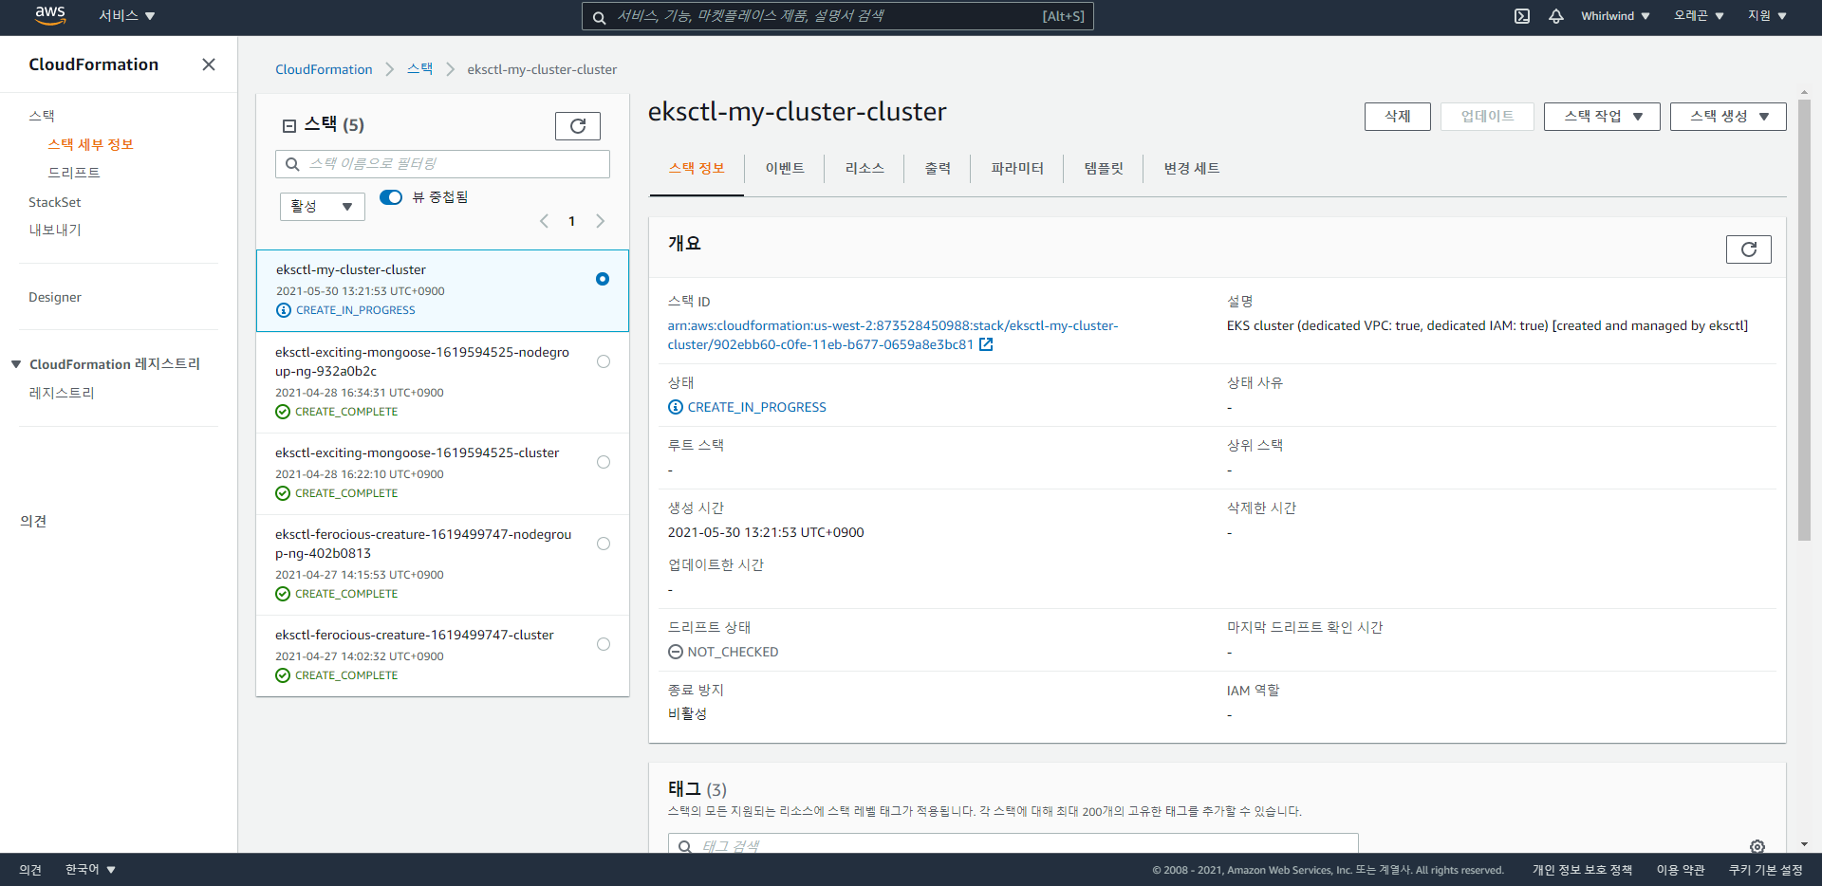Select the eksctl-my-cluster-cluster radio button
The width and height of the screenshot is (1822, 886).
(603, 279)
